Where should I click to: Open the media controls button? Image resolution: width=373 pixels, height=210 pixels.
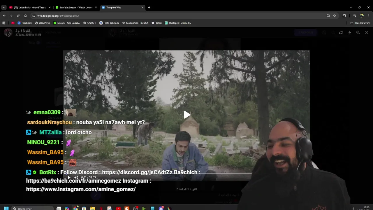pyautogui.click(x=355, y=16)
